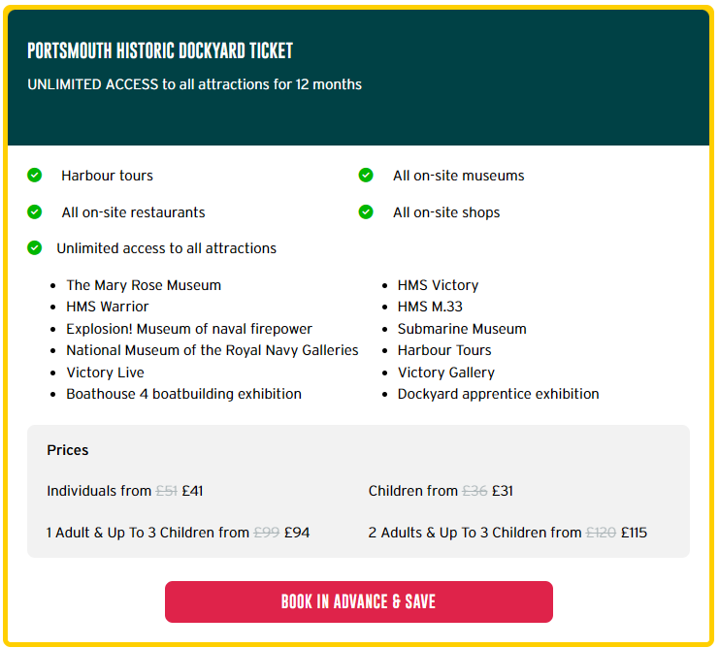This screenshot has width=720, height=648.
Task: Select the Submarine Museum entry
Action: click(462, 329)
